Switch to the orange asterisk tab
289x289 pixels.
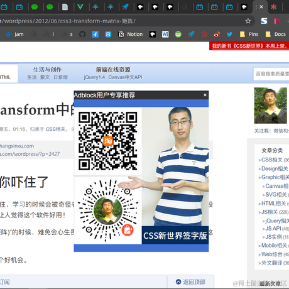point(273,7)
